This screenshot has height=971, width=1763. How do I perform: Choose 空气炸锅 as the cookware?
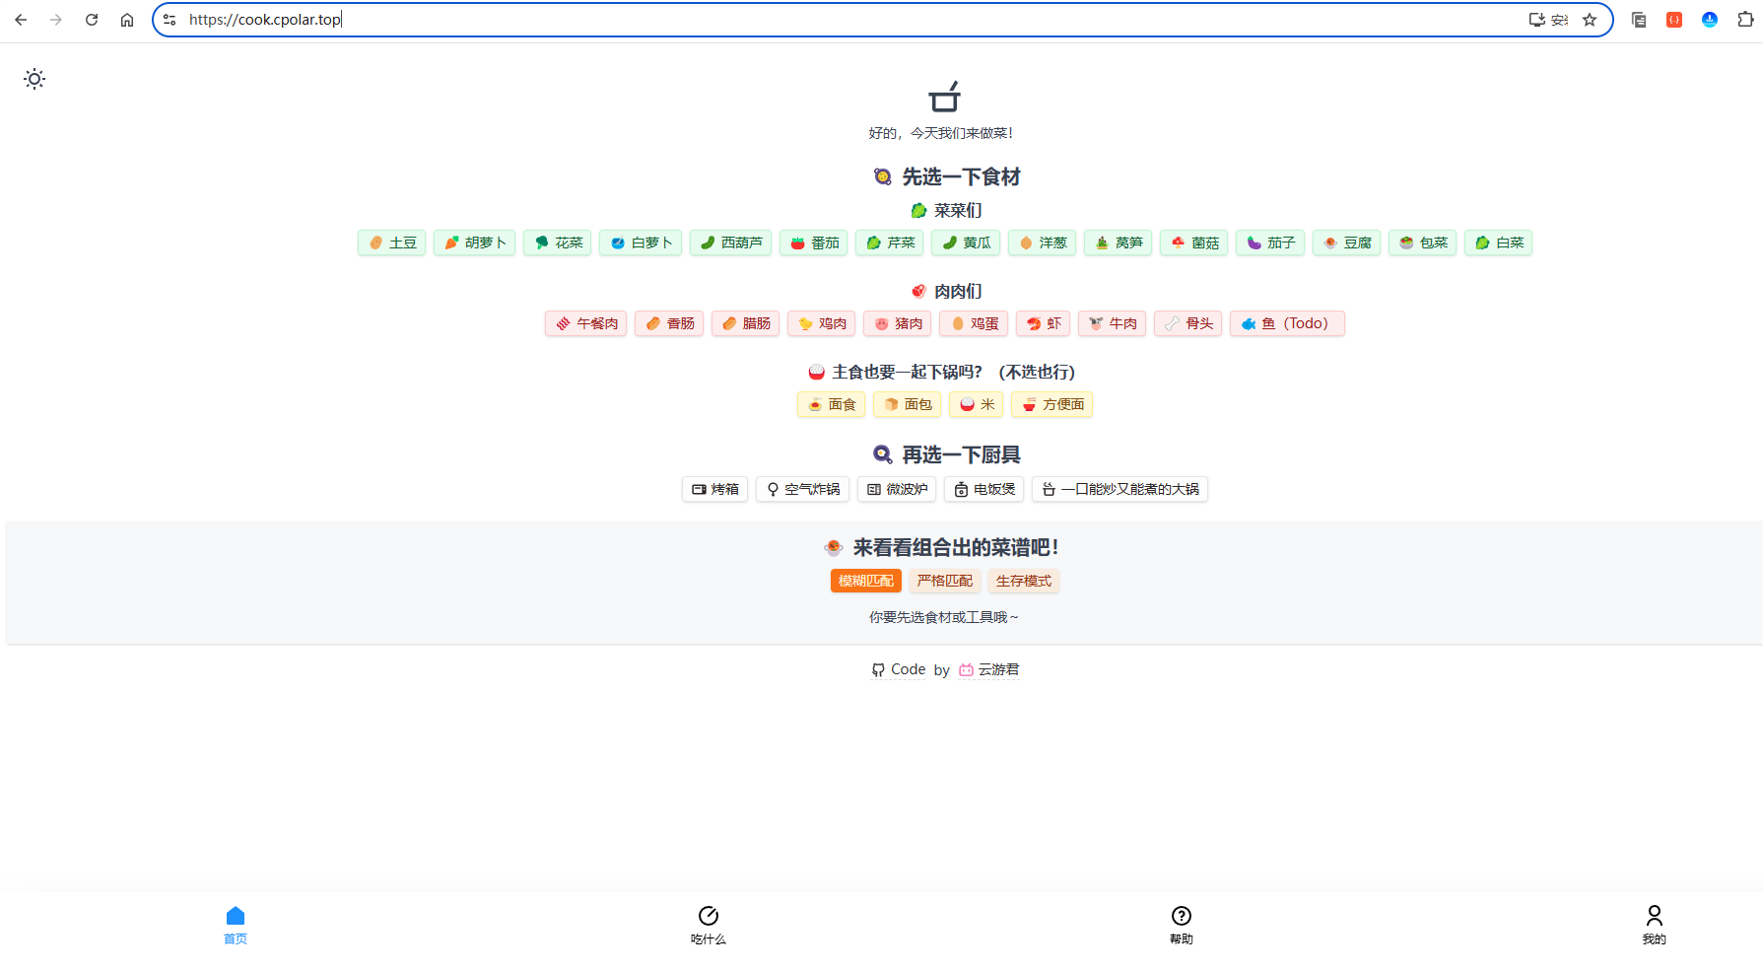click(804, 489)
